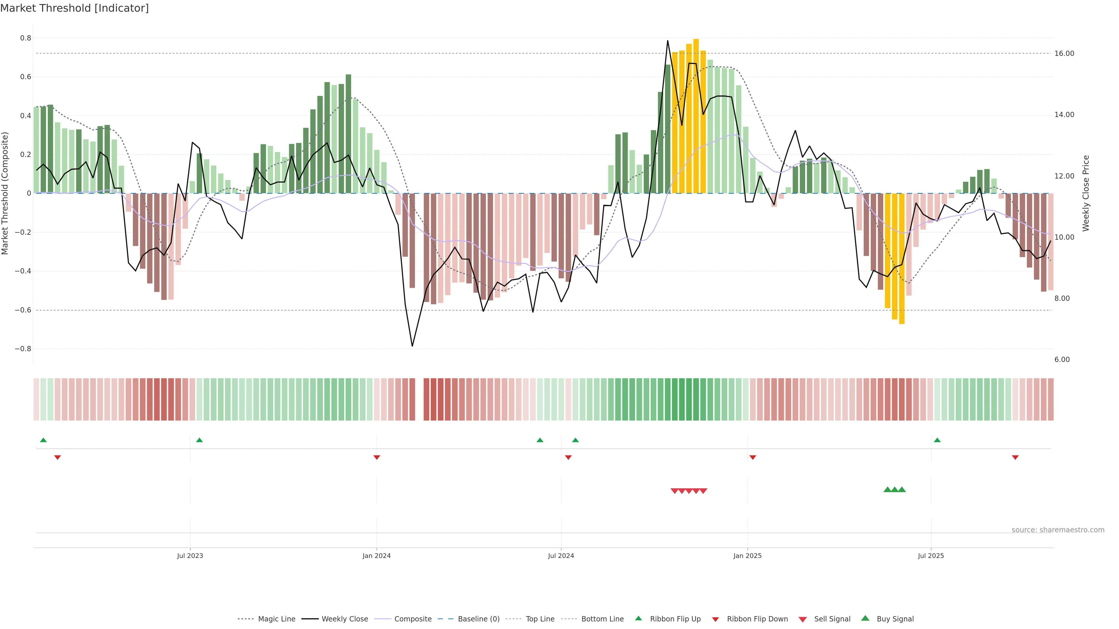This screenshot has height=629, width=1119.
Task: Click first green flip-up marker on chart
Action: tap(43, 440)
